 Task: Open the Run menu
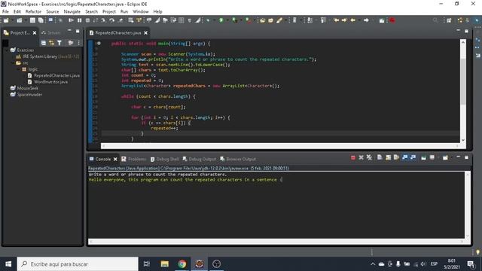[x=124, y=12]
